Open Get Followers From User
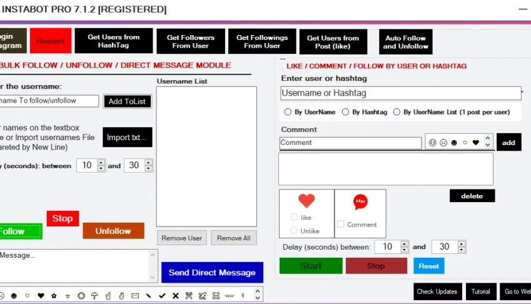The image size is (531, 304). click(191, 41)
